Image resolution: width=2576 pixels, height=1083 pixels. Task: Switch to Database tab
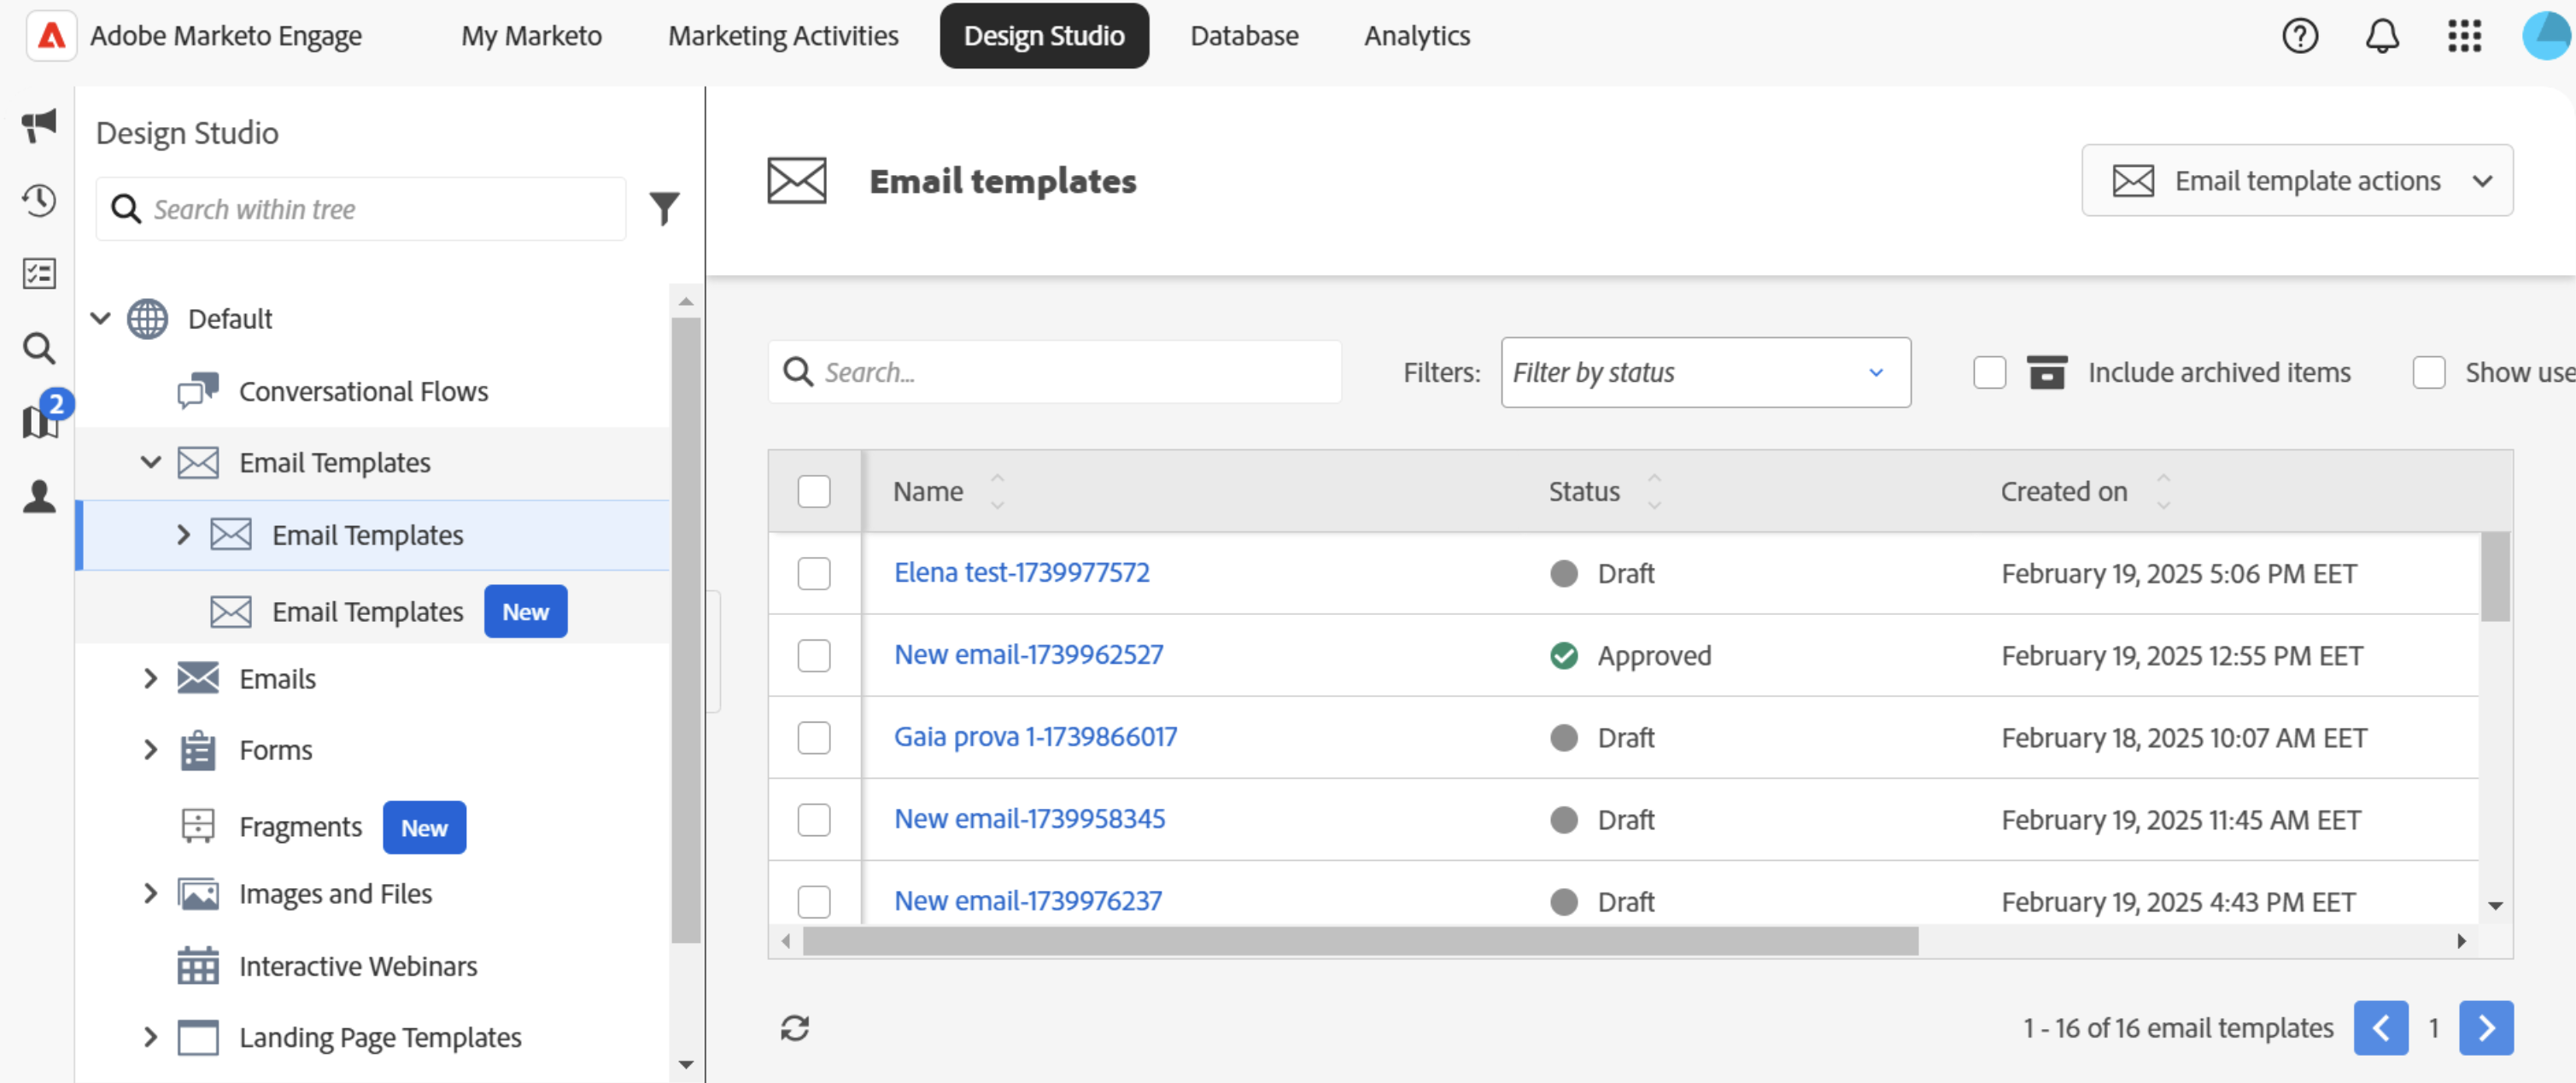[x=1244, y=36]
